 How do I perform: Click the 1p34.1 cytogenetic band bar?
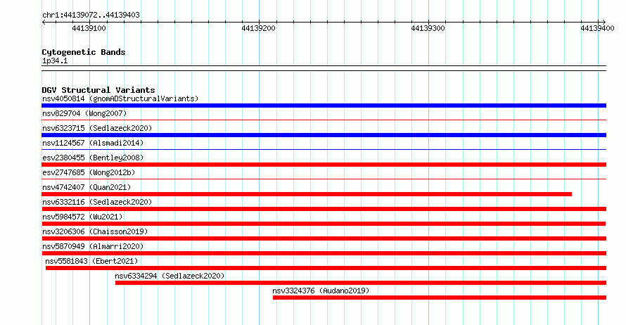[x=324, y=68]
